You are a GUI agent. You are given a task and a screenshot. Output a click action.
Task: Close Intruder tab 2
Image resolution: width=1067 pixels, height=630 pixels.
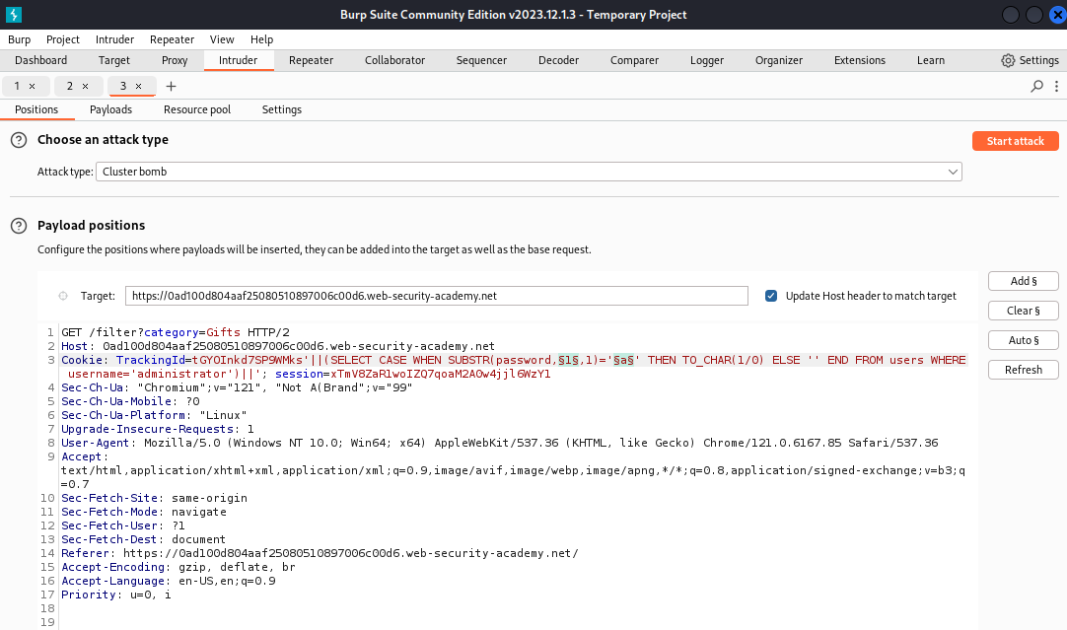click(x=85, y=87)
